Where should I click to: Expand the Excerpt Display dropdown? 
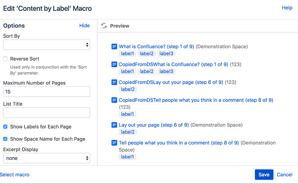[x=47, y=158]
